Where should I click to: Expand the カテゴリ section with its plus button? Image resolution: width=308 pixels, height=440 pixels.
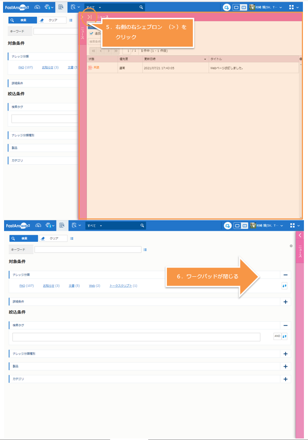tap(286, 379)
